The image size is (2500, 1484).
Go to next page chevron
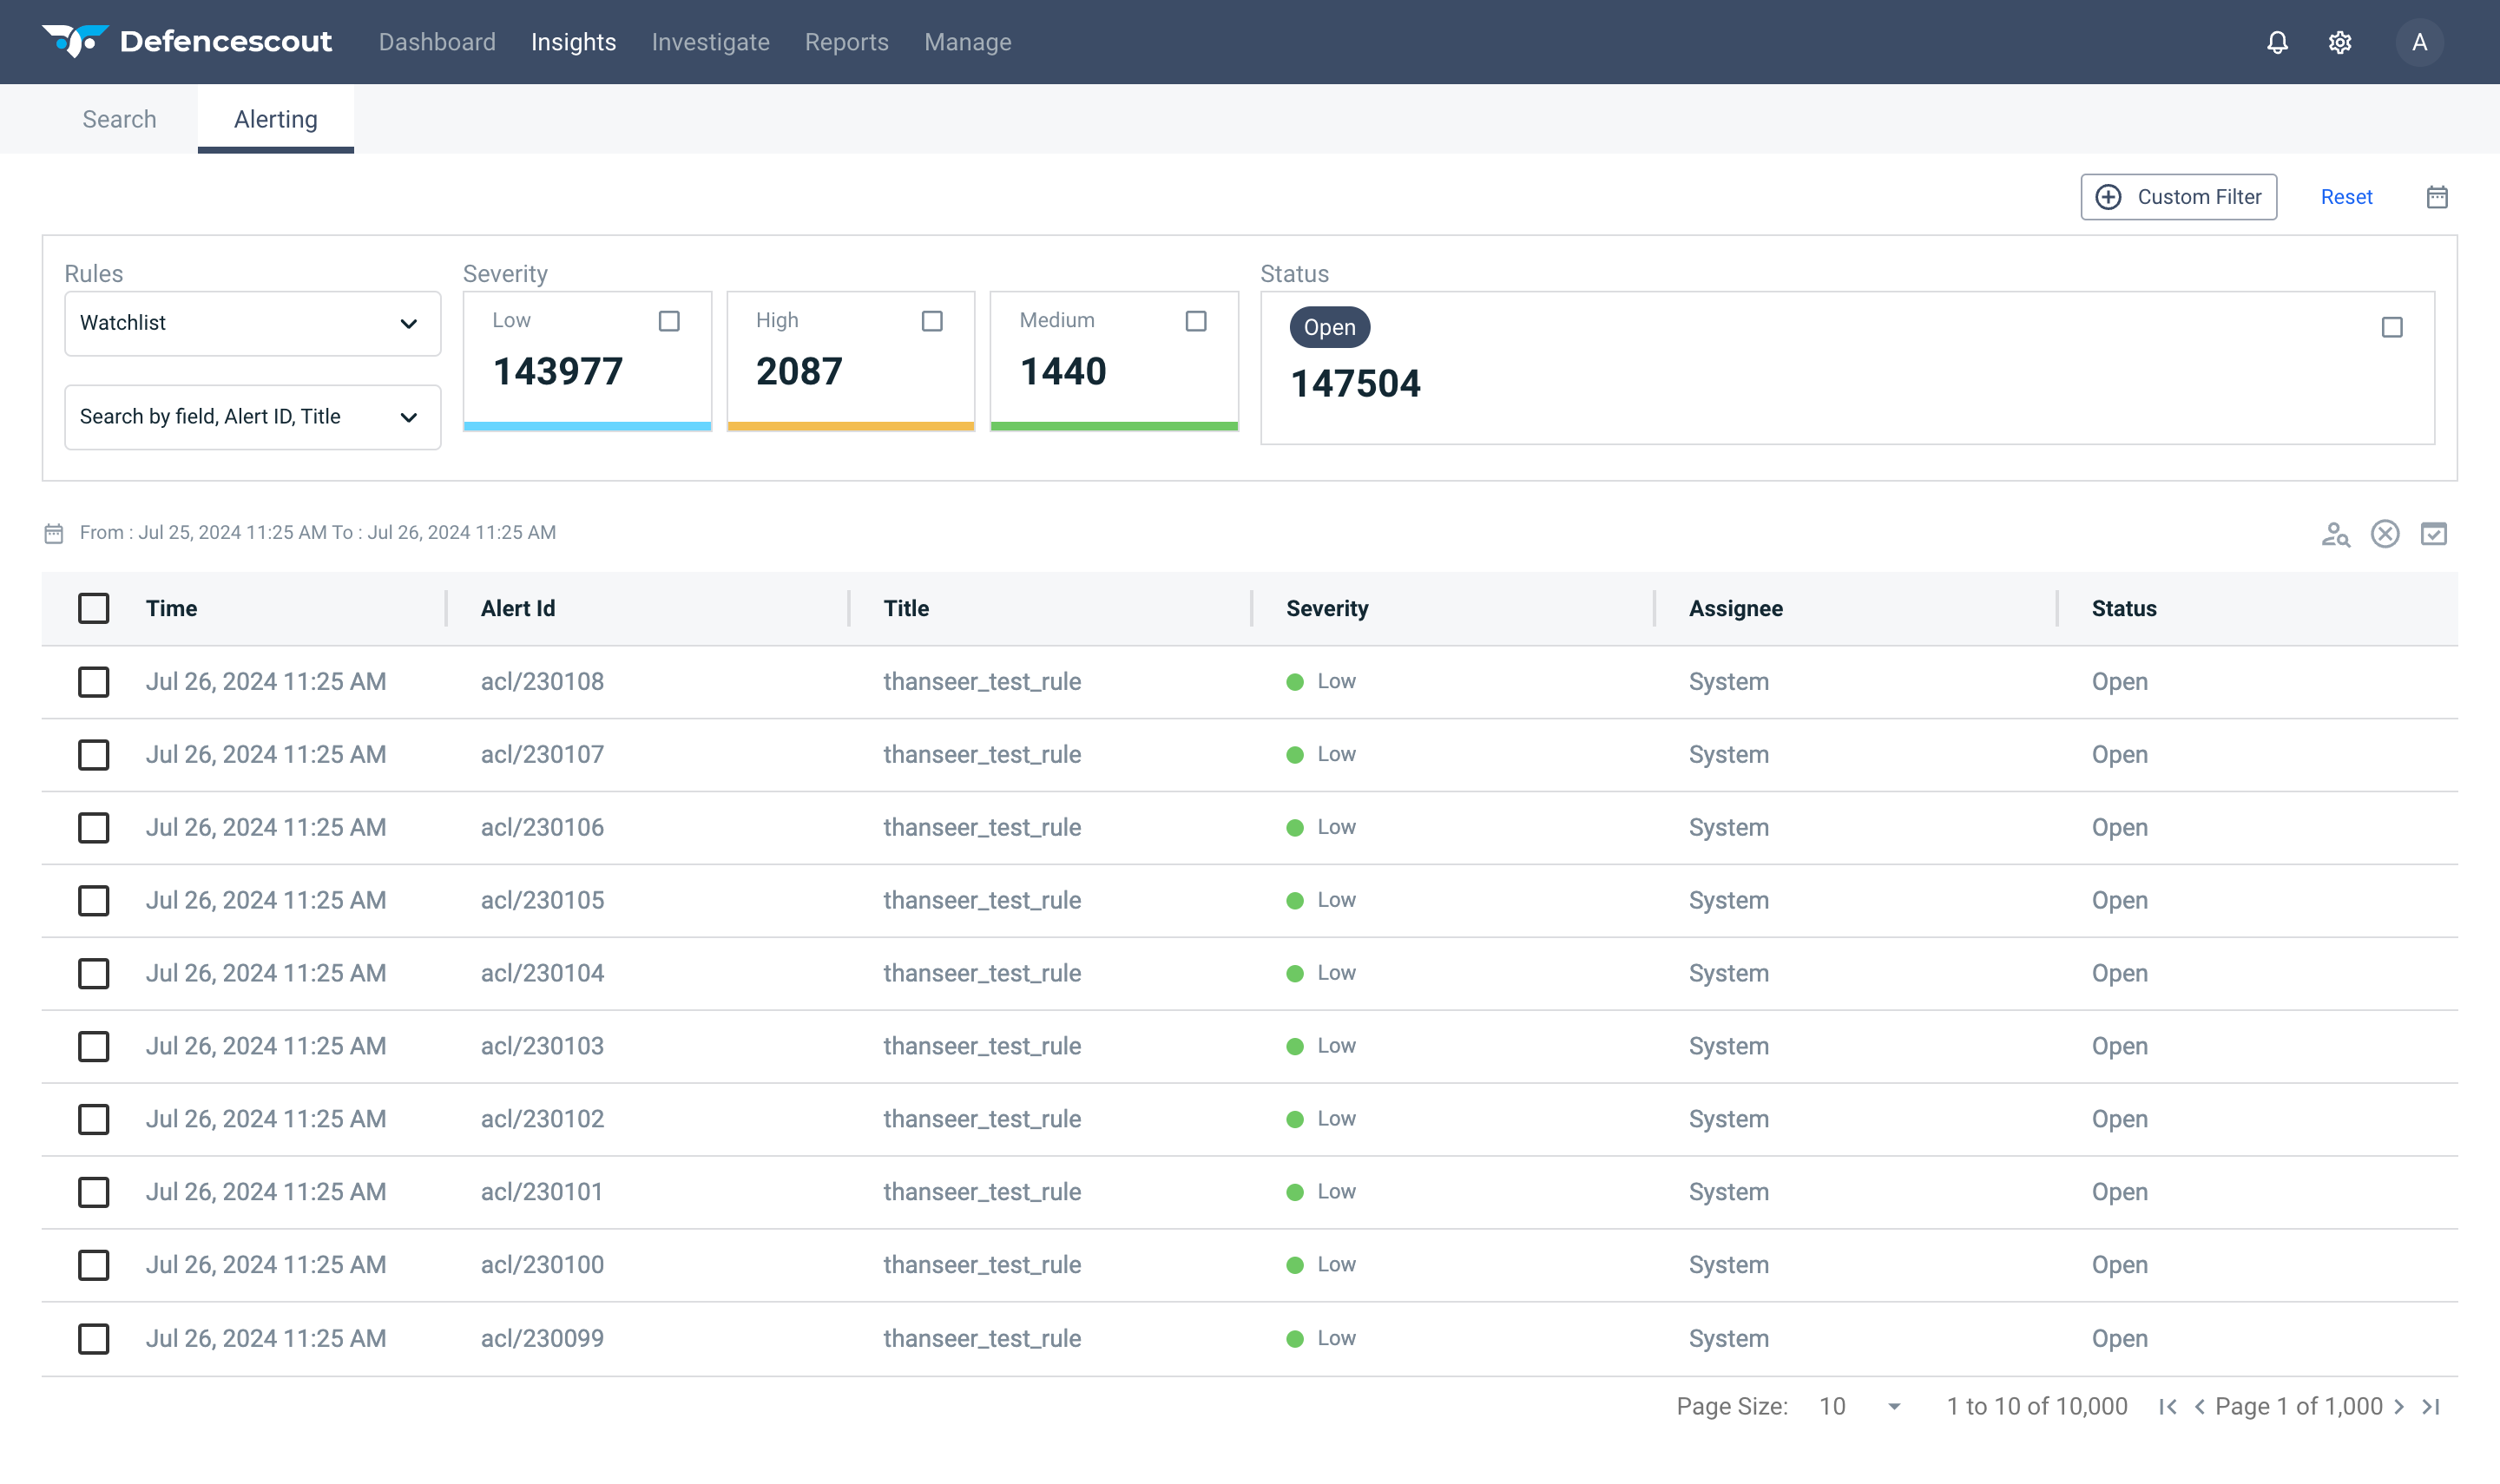tap(2399, 1407)
